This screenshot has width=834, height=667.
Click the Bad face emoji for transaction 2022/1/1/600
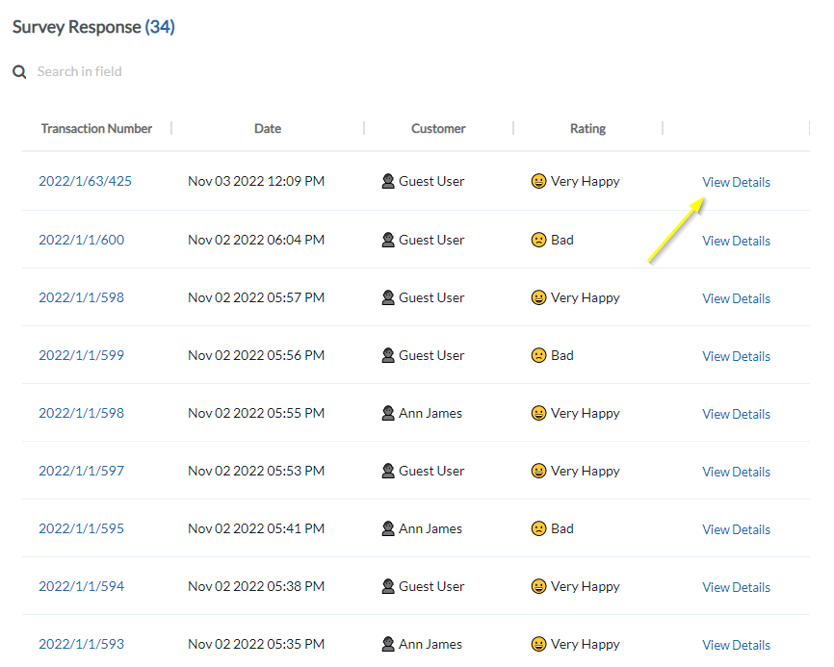[x=538, y=240]
